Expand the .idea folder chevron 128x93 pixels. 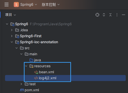[12, 30]
